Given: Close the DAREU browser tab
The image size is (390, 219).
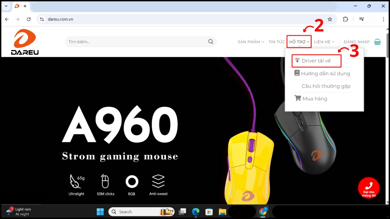Looking at the screenshot, I should (25, 6).
